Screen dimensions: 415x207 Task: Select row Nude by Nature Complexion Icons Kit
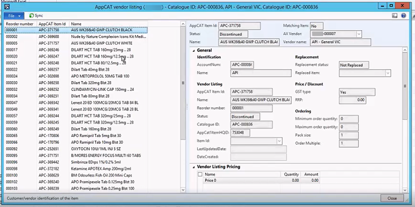76,36
